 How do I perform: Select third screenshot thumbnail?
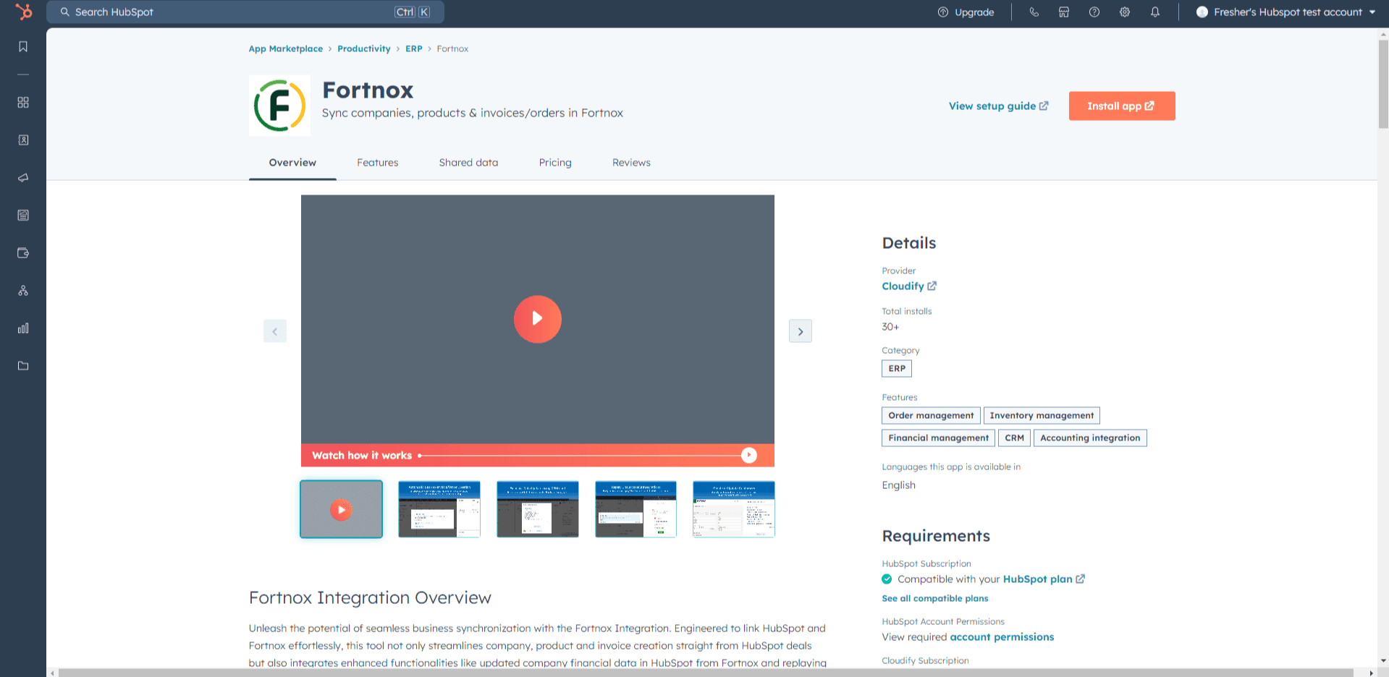tap(538, 509)
